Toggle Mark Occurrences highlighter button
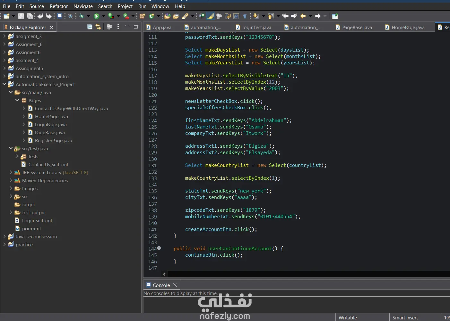 (x=211, y=16)
